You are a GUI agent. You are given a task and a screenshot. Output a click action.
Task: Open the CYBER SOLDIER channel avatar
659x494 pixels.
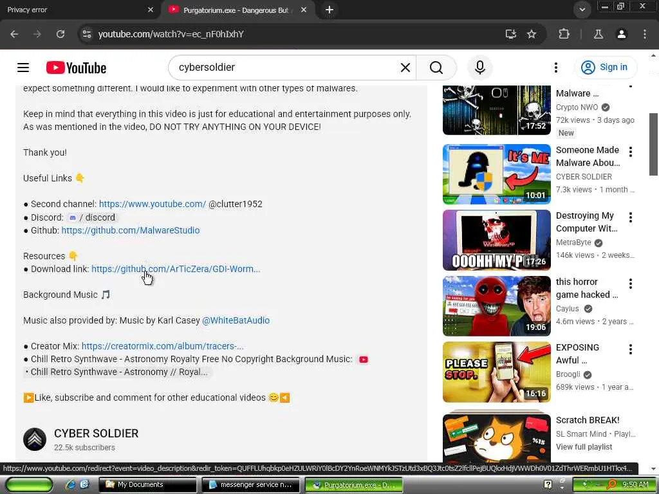(x=35, y=439)
